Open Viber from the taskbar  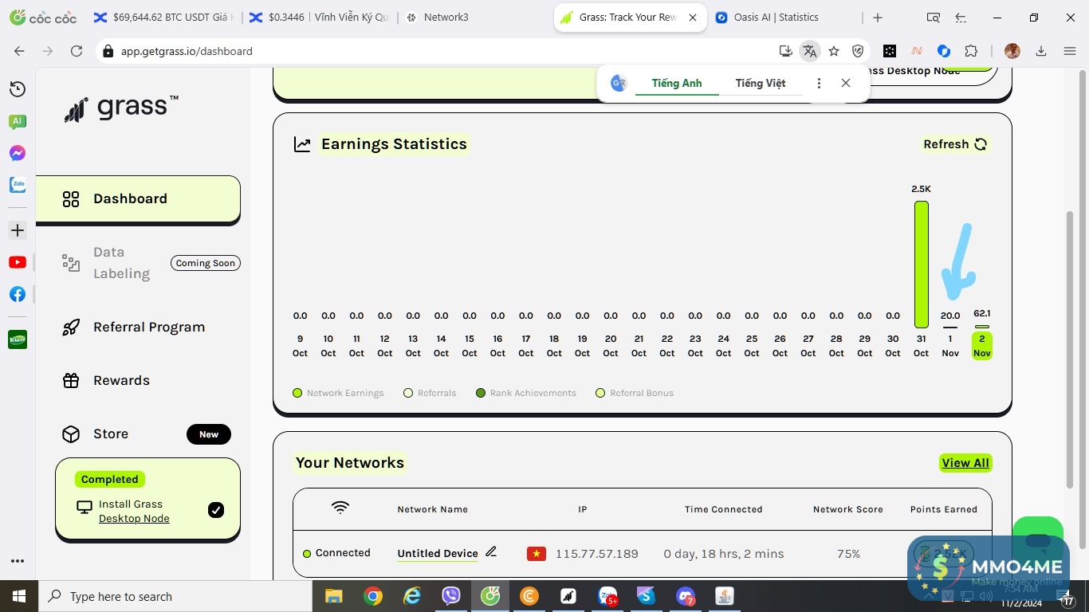pyautogui.click(x=451, y=596)
